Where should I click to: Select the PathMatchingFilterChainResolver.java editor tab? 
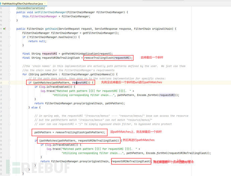coord(23,4)
